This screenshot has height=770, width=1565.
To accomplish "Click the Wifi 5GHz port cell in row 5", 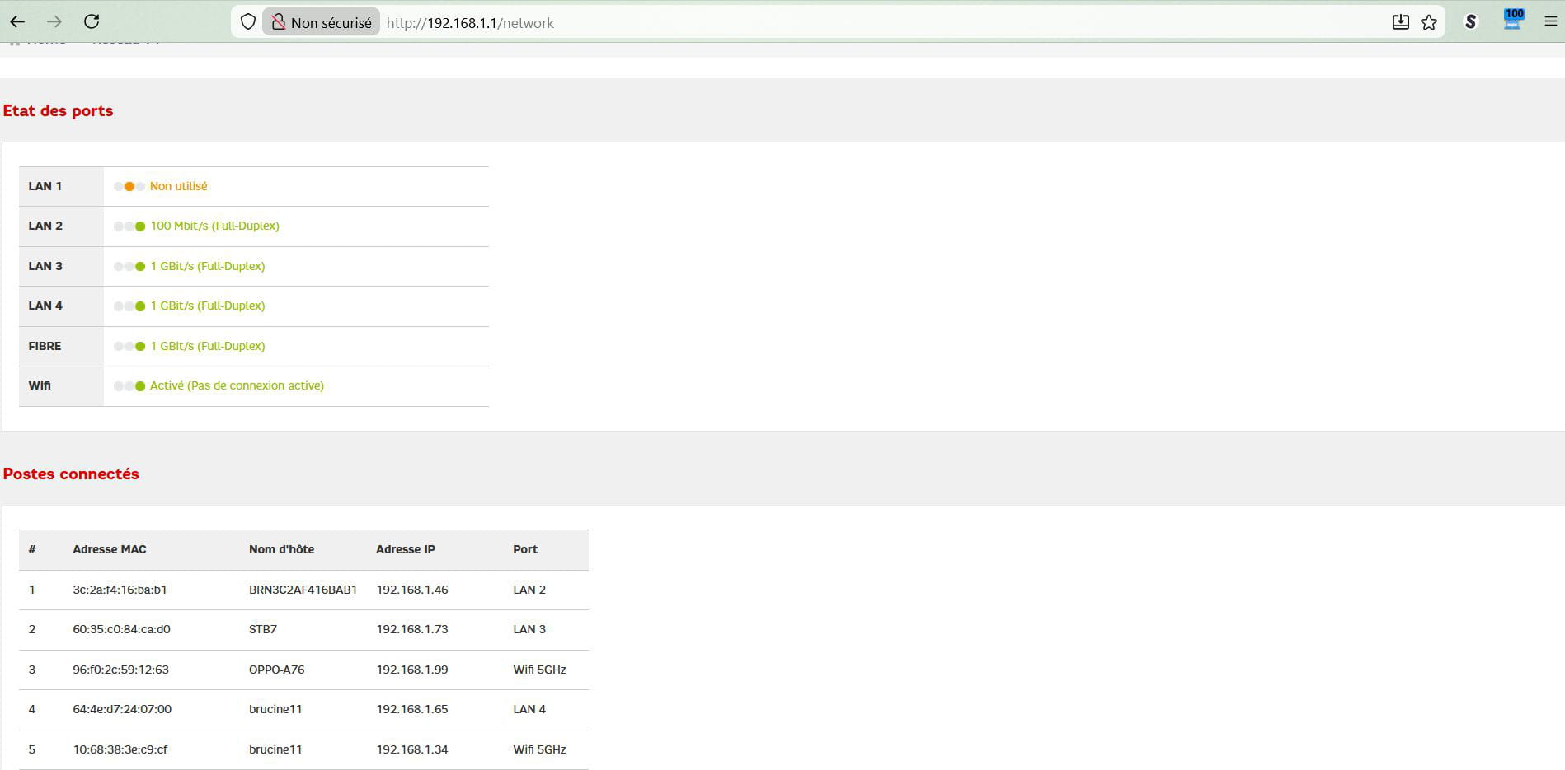I will pyautogui.click(x=539, y=749).
